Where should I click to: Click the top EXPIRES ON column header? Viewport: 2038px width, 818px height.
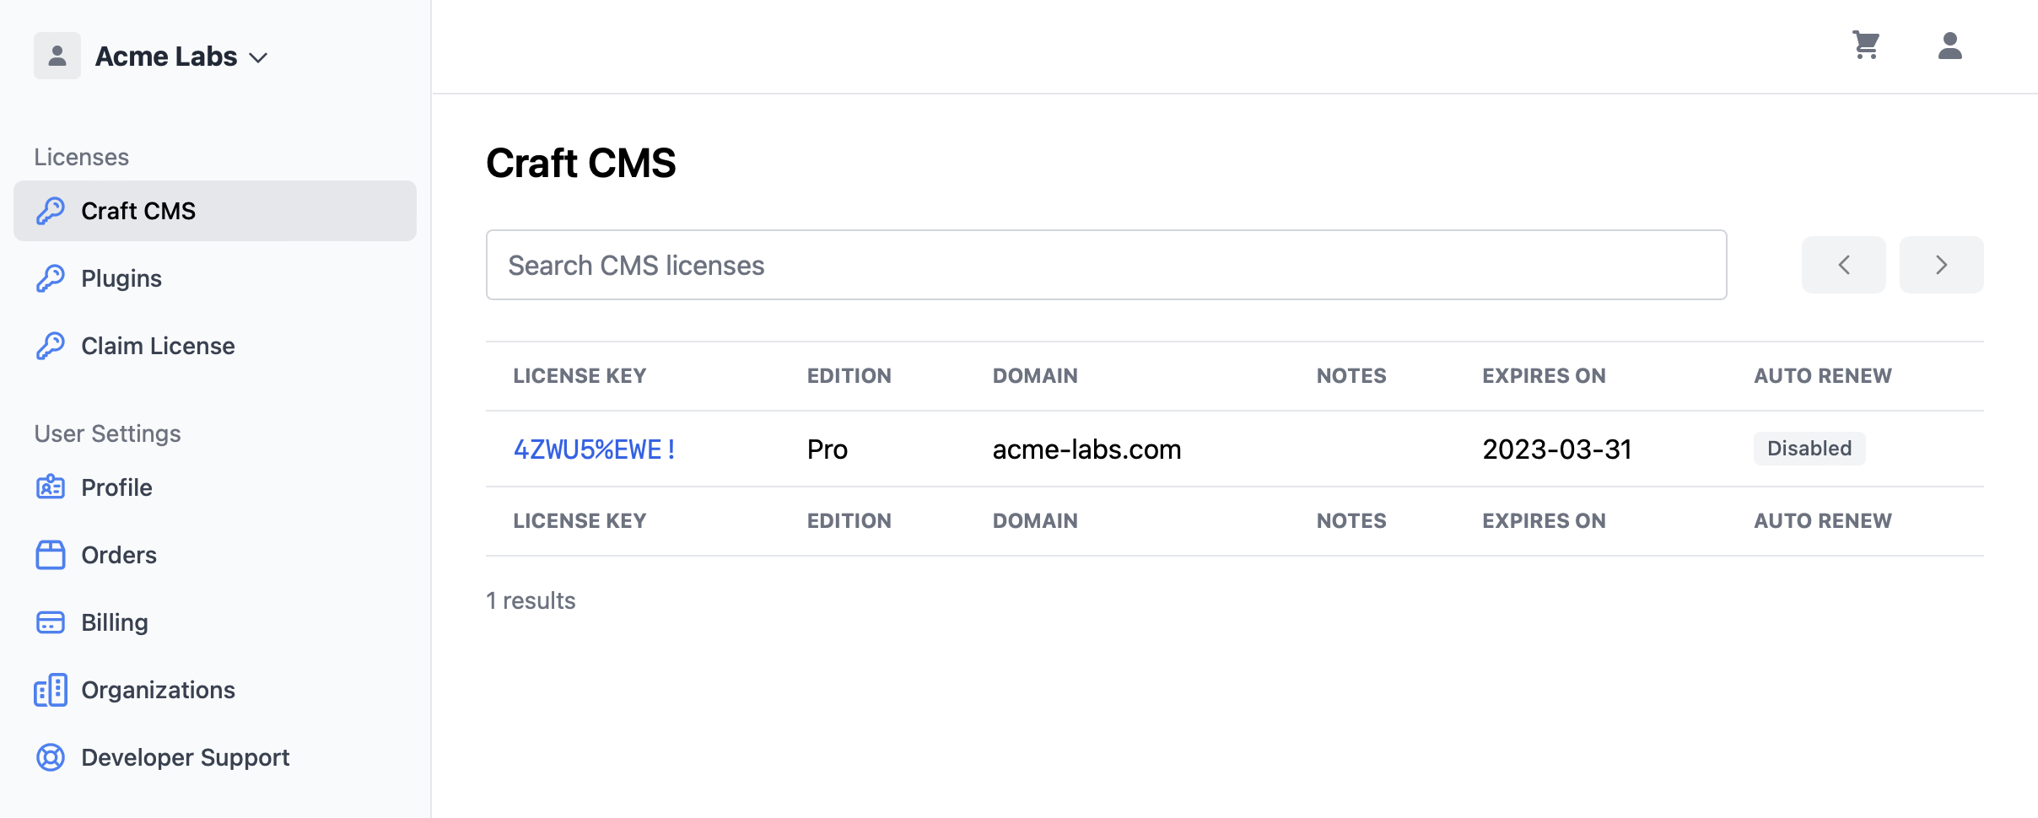tap(1544, 376)
